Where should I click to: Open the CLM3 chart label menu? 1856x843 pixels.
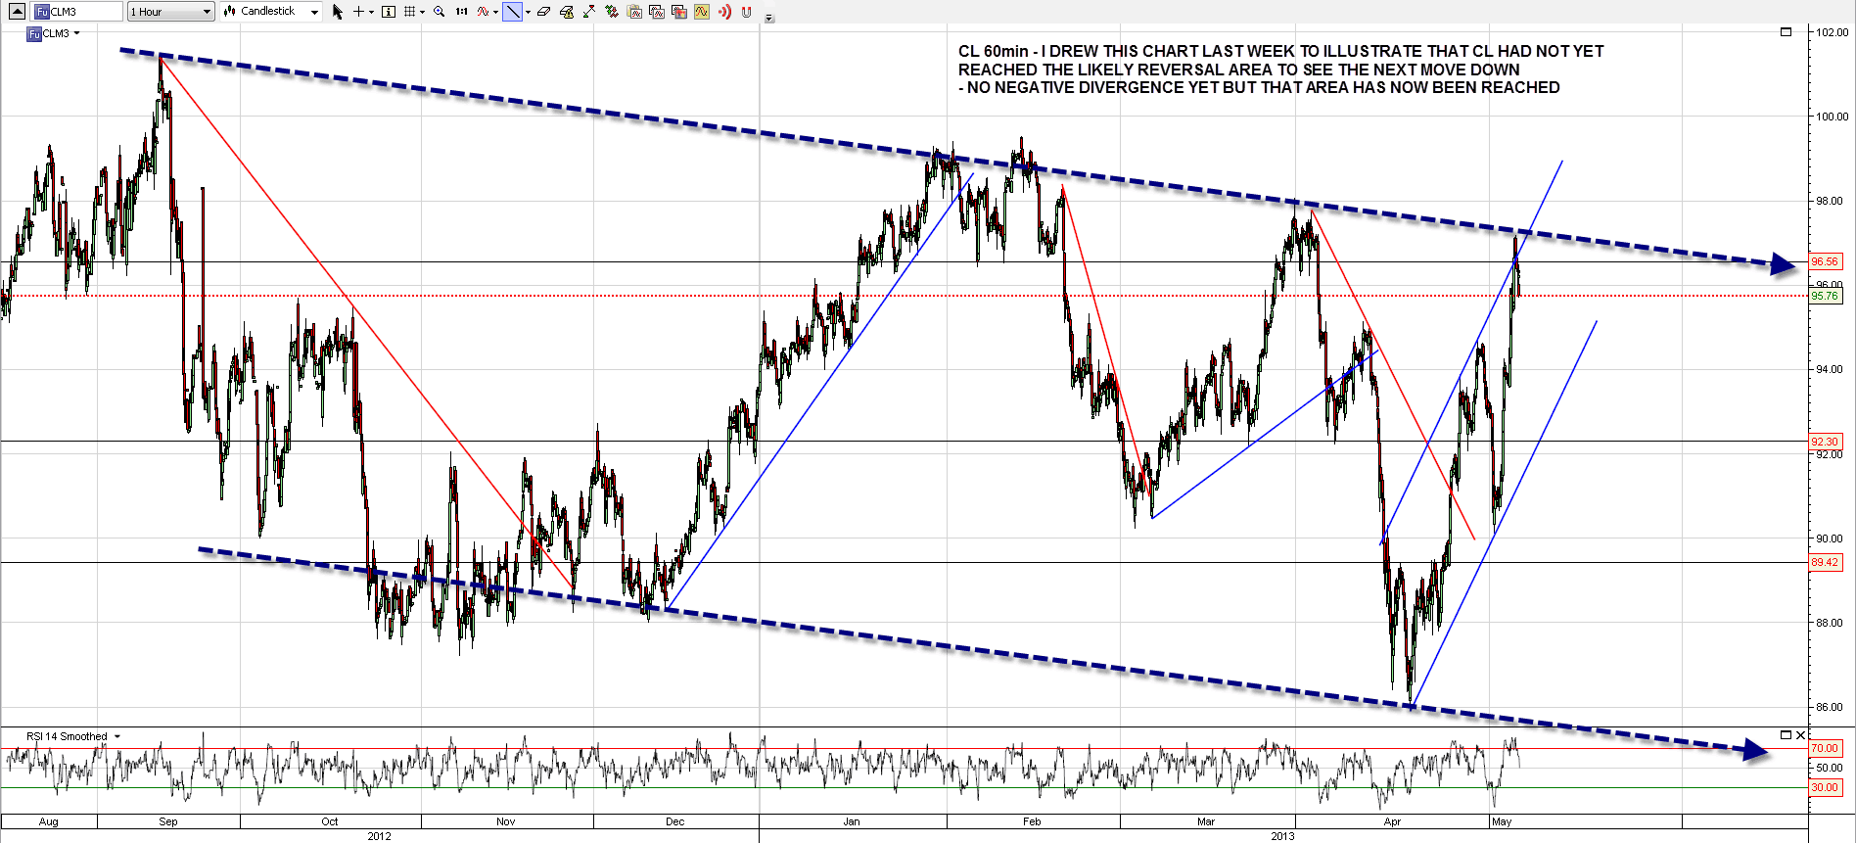(76, 33)
